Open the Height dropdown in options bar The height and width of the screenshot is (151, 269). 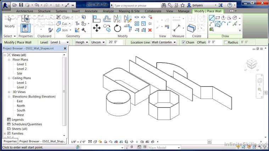(82, 42)
